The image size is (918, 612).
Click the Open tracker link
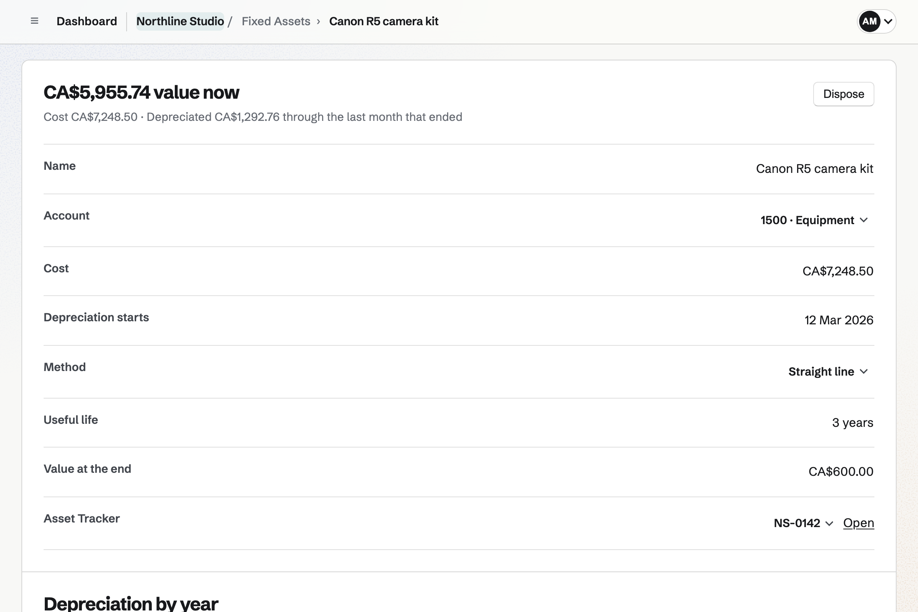coord(858,523)
